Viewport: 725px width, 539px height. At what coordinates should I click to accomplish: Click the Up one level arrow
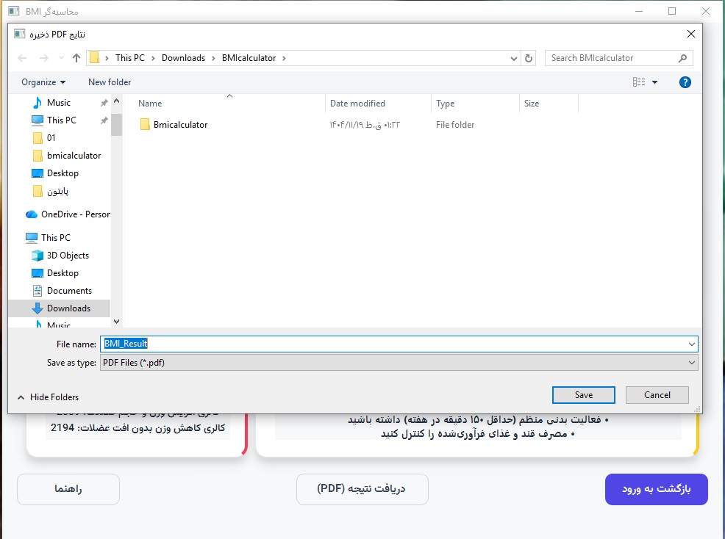click(x=76, y=58)
